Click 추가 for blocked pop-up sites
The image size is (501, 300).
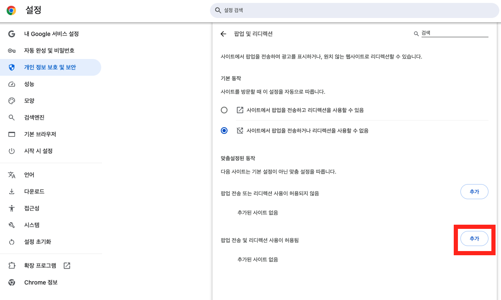click(474, 191)
